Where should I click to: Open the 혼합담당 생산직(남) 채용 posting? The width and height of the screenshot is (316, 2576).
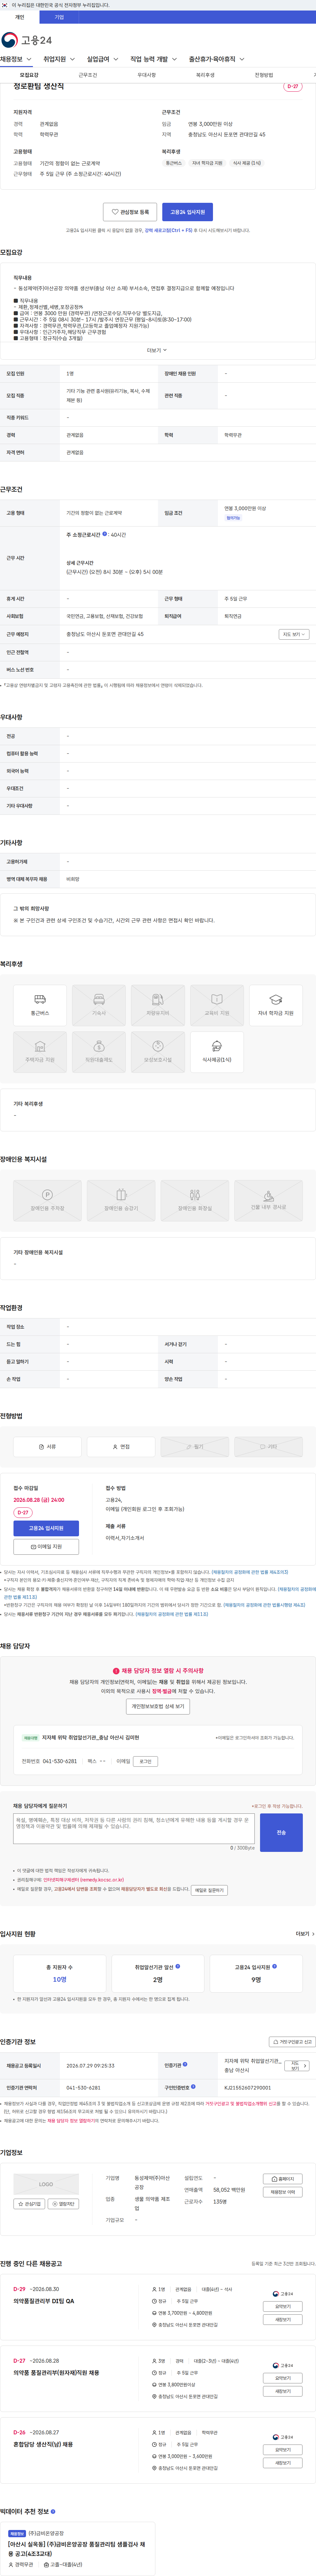[43, 2444]
